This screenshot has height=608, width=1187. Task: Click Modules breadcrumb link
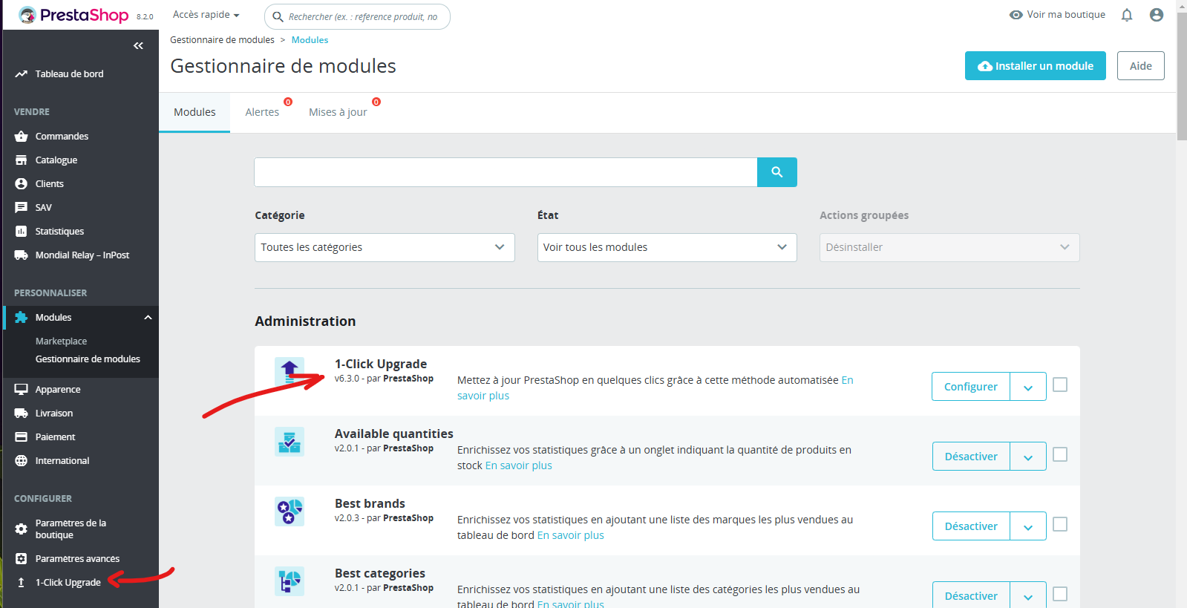[310, 40]
